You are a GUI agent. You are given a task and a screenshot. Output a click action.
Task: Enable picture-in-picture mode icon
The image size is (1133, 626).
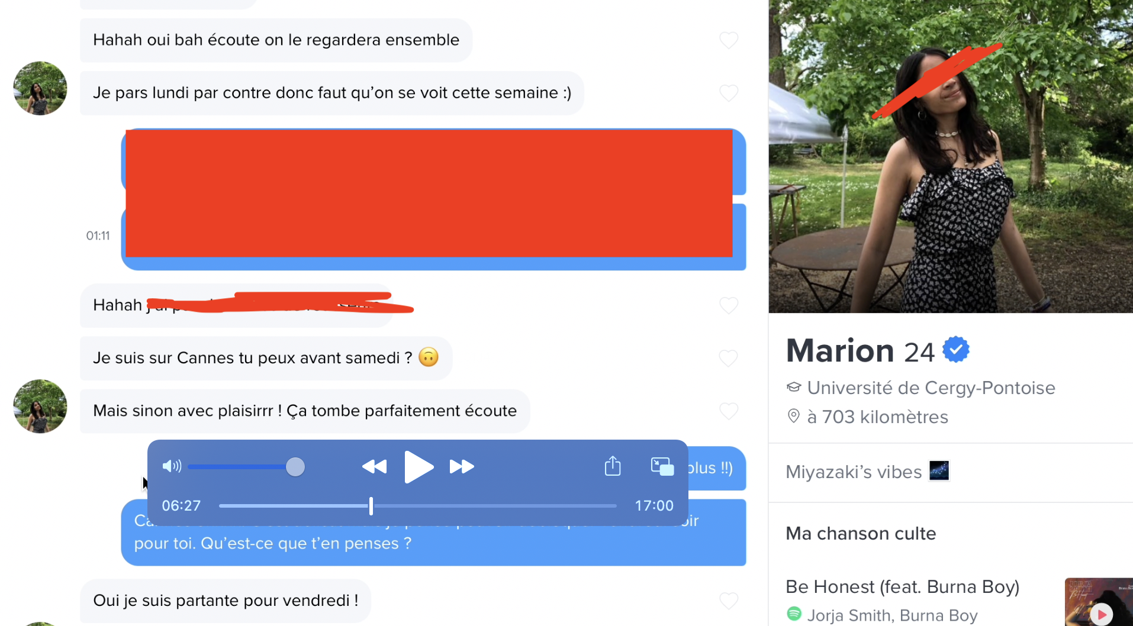(662, 466)
